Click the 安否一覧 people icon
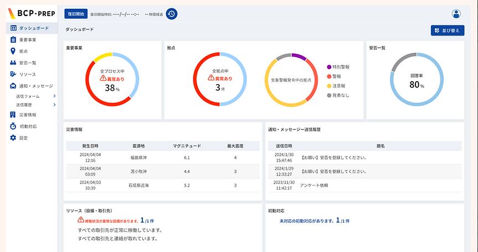 13,63
